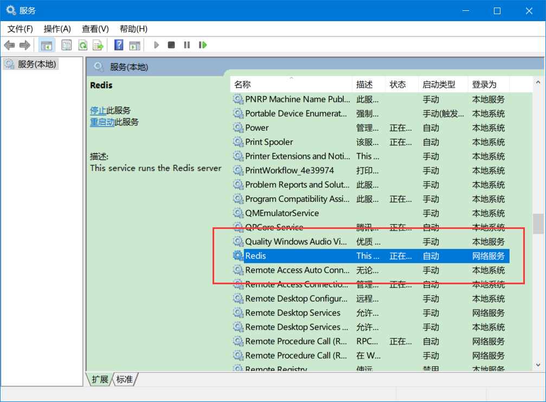Select the Remote Desktop Services row
Screen dimensions: 546x402
pyautogui.click(x=371, y=313)
